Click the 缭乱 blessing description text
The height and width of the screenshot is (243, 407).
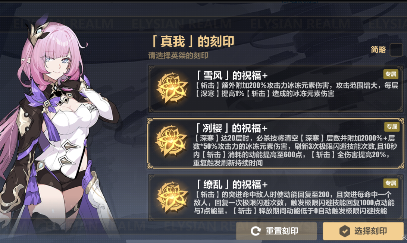tap(294, 202)
